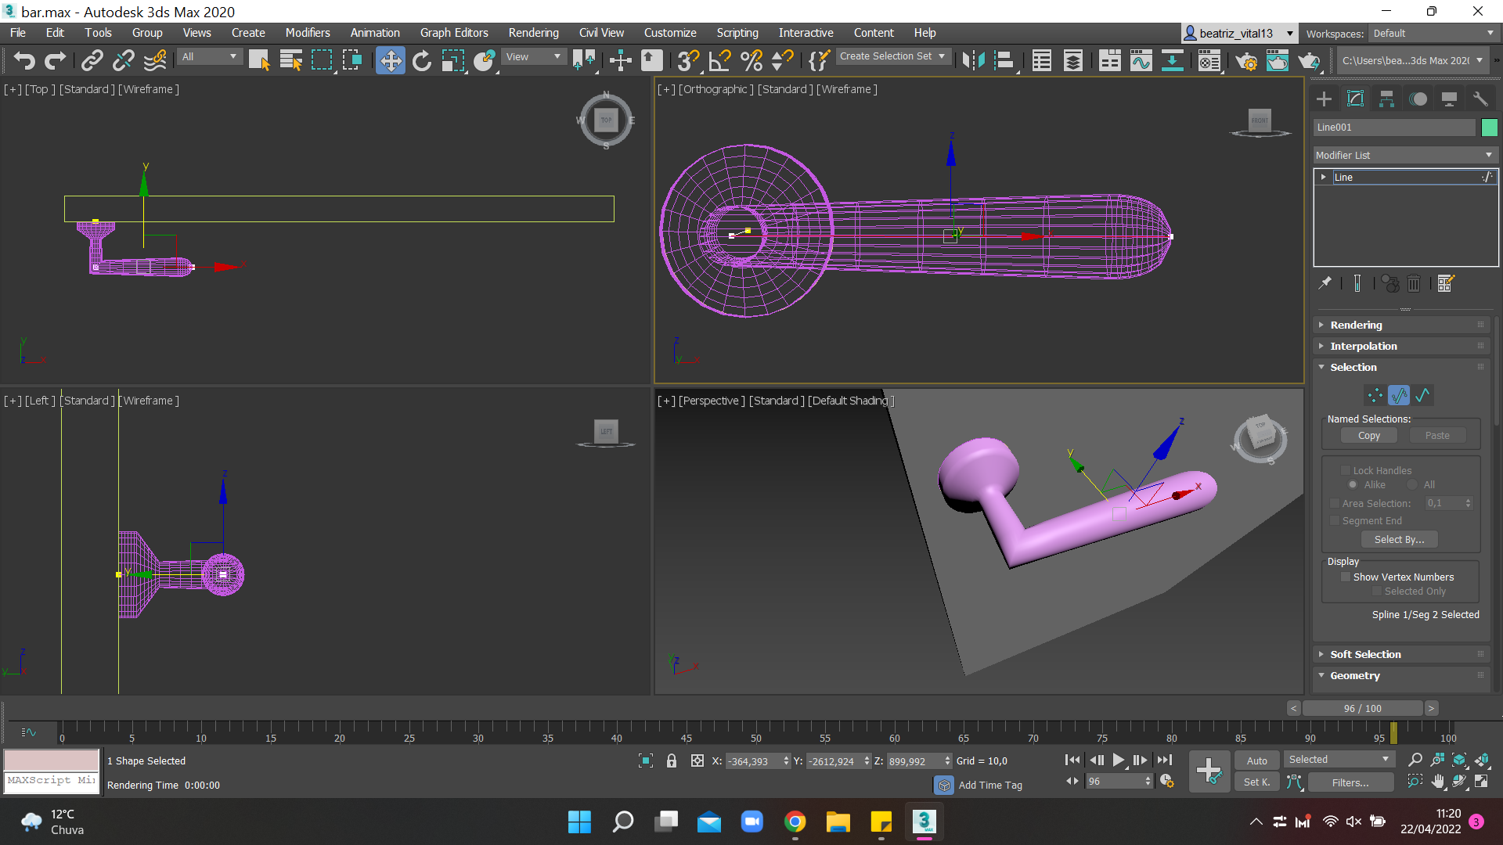This screenshot has width=1503, height=845.
Task: Open the Modifiers menu
Action: coord(308,33)
